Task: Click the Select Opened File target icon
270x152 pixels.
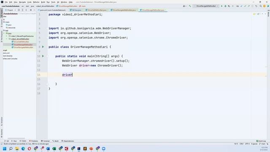Action: point(19,10)
